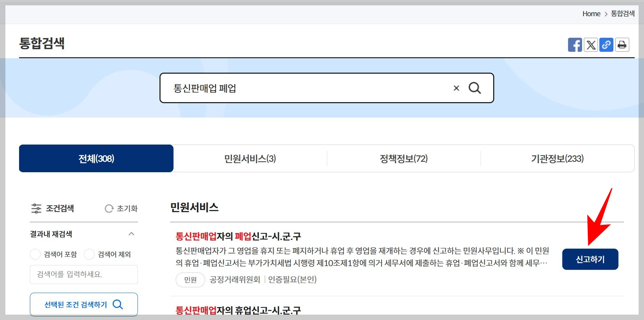Click 공정거래위원회 agency text

[x=235, y=280]
